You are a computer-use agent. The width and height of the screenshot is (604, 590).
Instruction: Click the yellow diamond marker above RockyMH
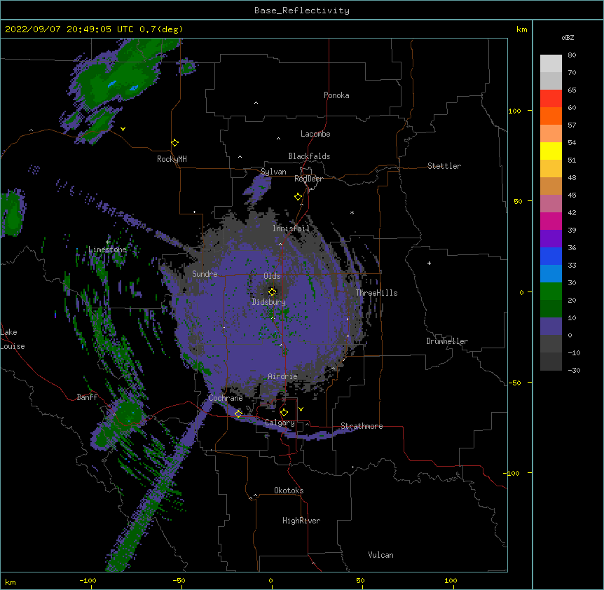point(175,143)
